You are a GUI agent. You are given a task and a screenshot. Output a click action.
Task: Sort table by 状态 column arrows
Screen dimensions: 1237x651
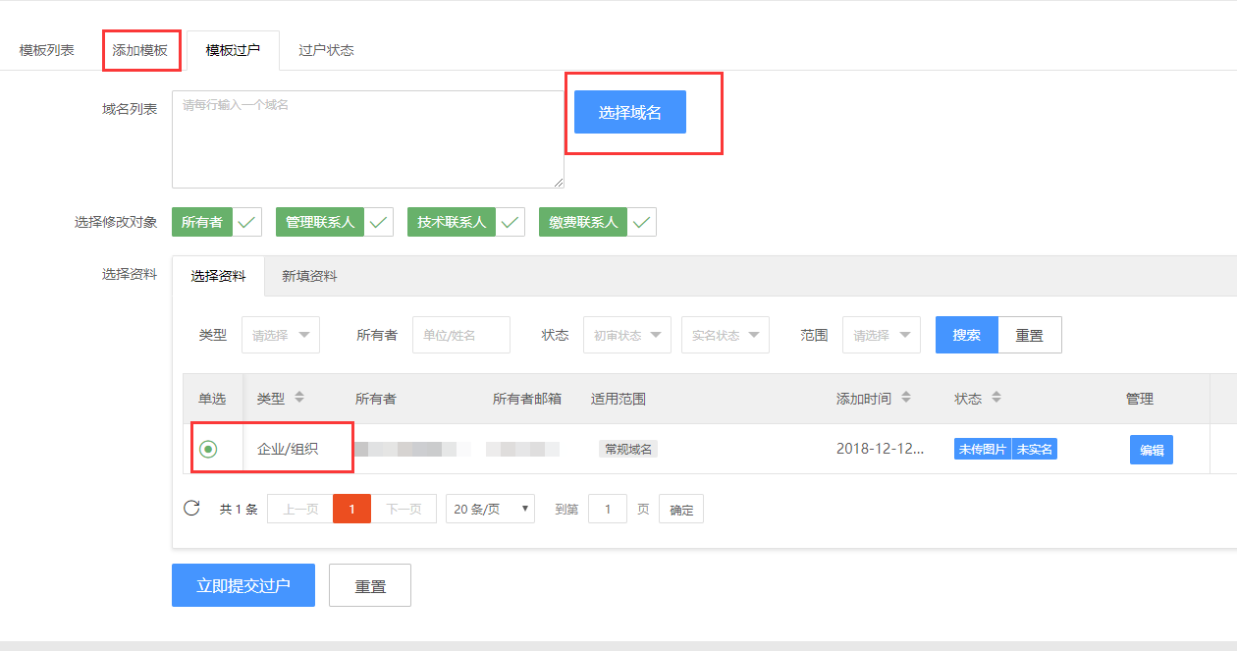coord(996,398)
